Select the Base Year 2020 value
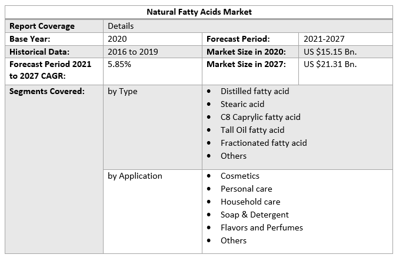The image size is (396, 261). coord(117,39)
